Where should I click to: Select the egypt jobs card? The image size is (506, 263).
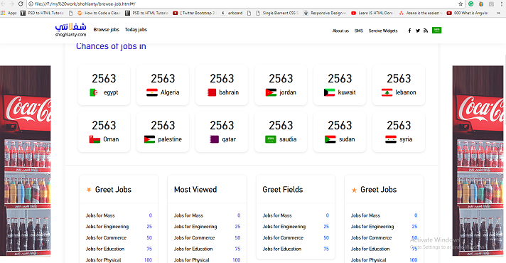104,85
